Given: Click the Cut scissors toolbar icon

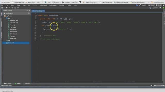Looking at the screenshot, I should (10, 8).
